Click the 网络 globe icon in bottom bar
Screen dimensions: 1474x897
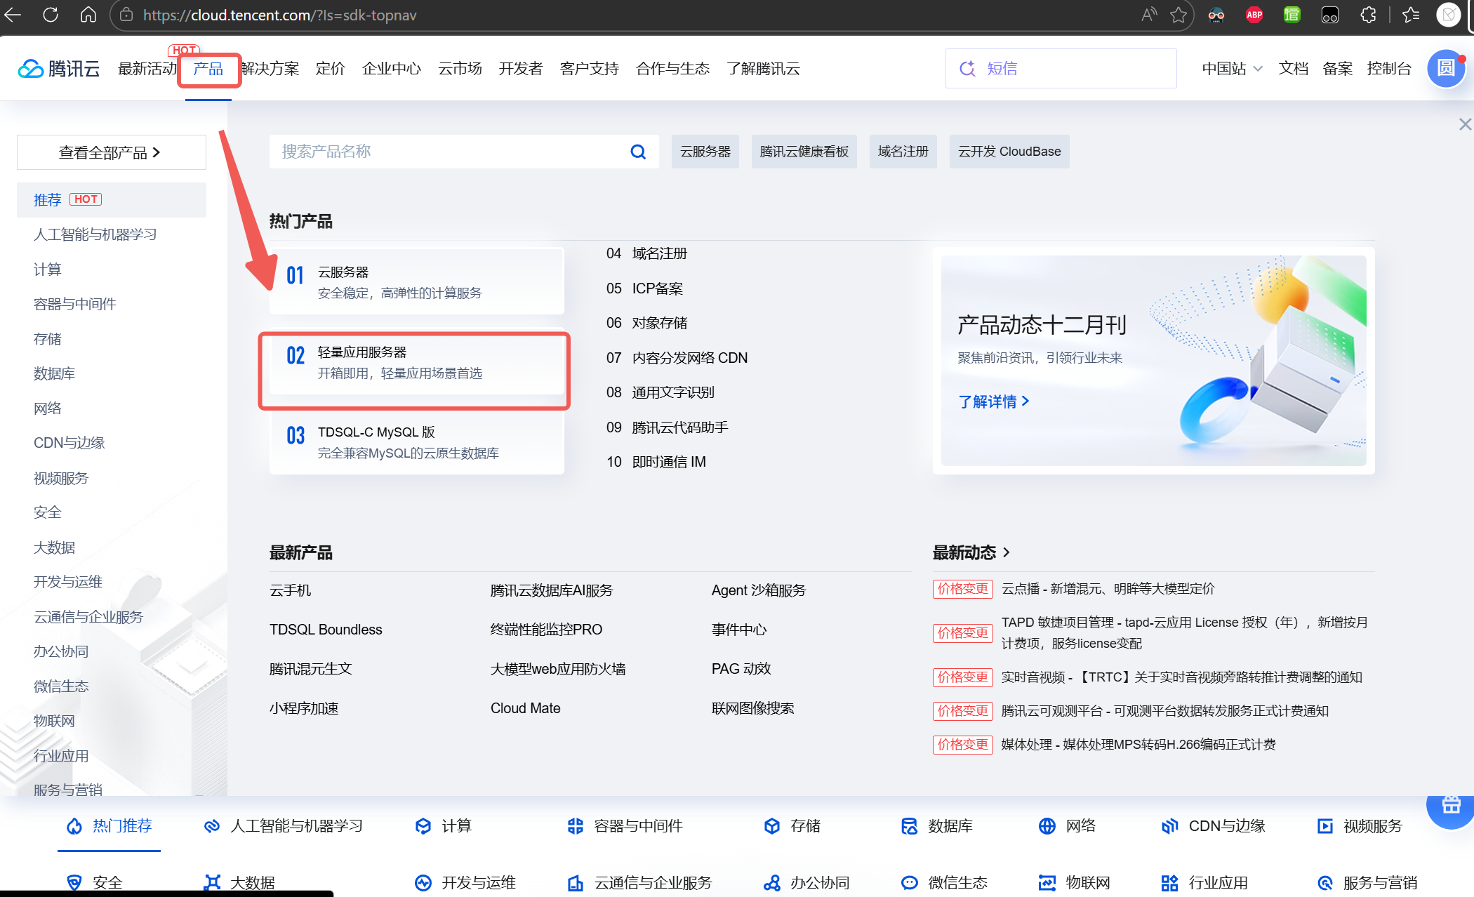pos(1047,826)
